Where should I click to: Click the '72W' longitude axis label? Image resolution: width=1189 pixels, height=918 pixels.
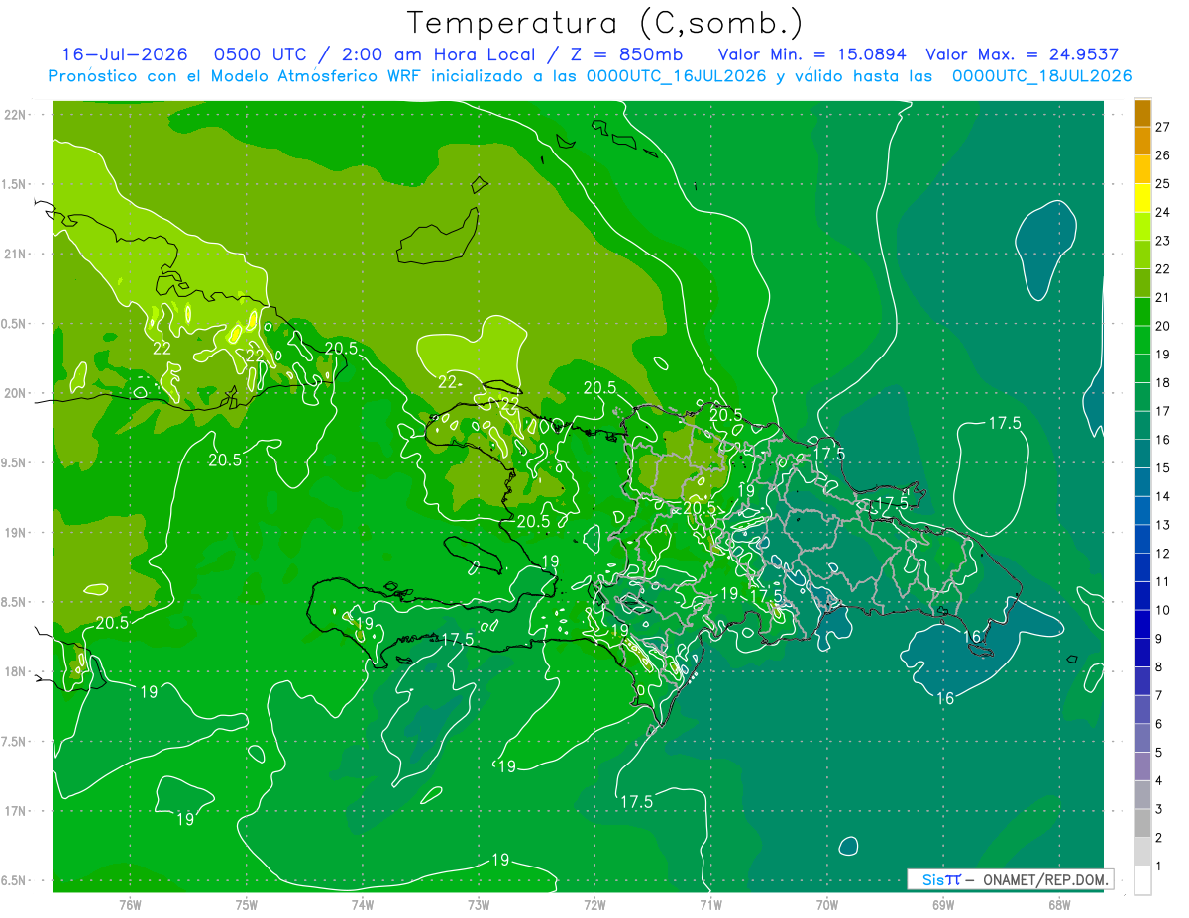click(594, 905)
